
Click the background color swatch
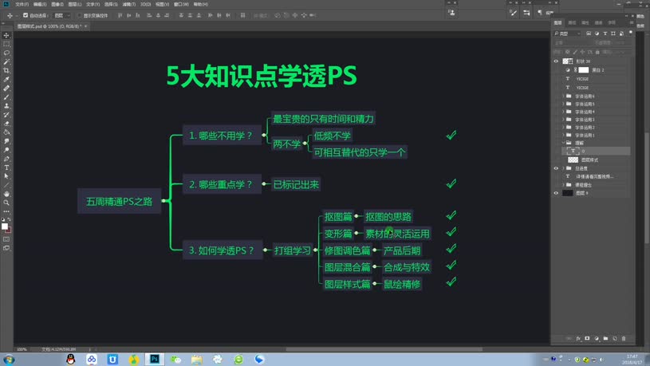[9, 230]
